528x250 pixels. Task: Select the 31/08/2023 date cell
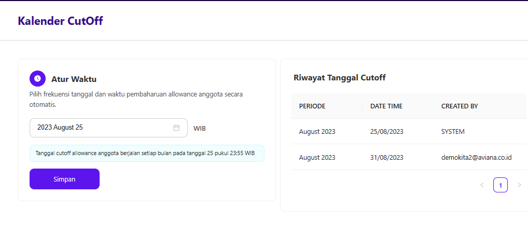(386, 157)
